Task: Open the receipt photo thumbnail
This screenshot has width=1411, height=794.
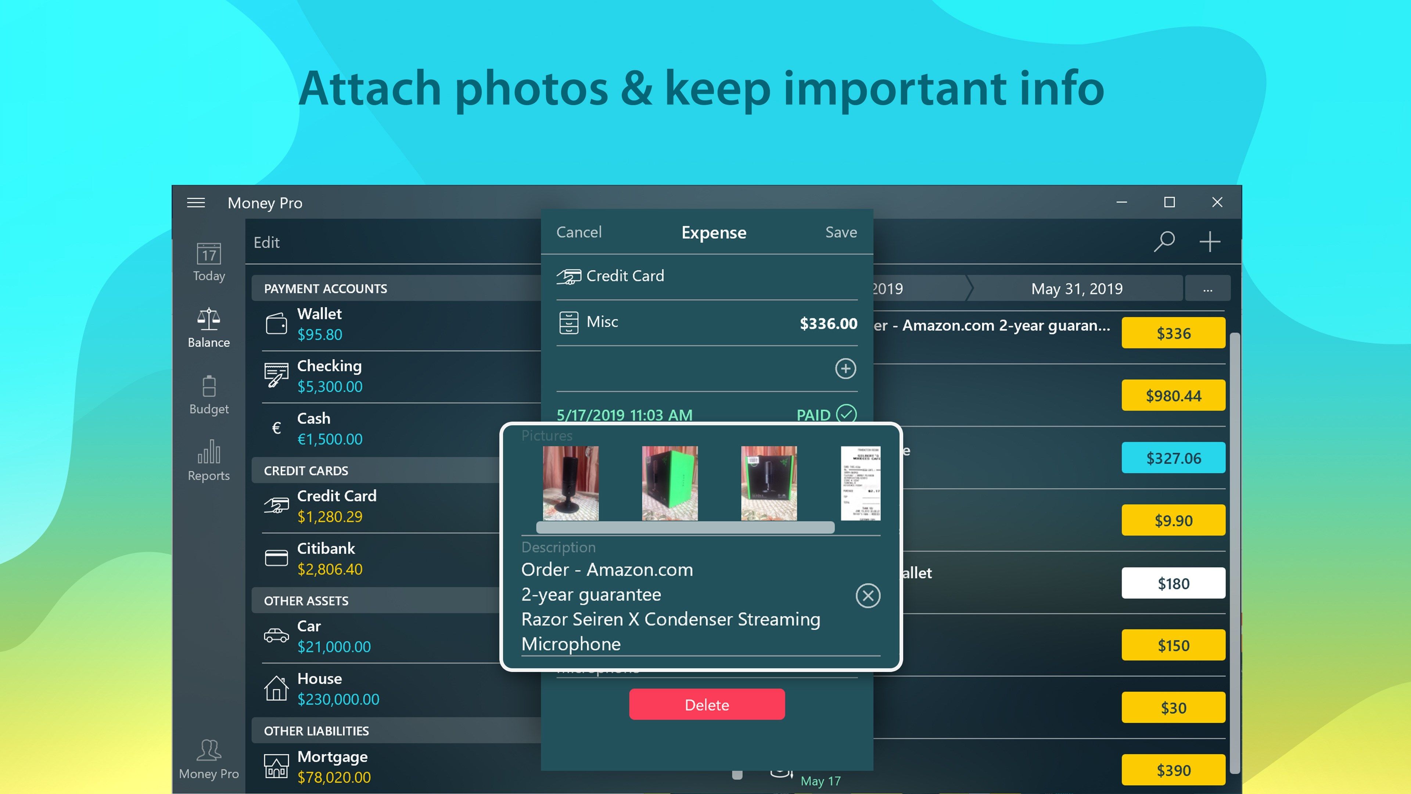Action: click(x=861, y=483)
